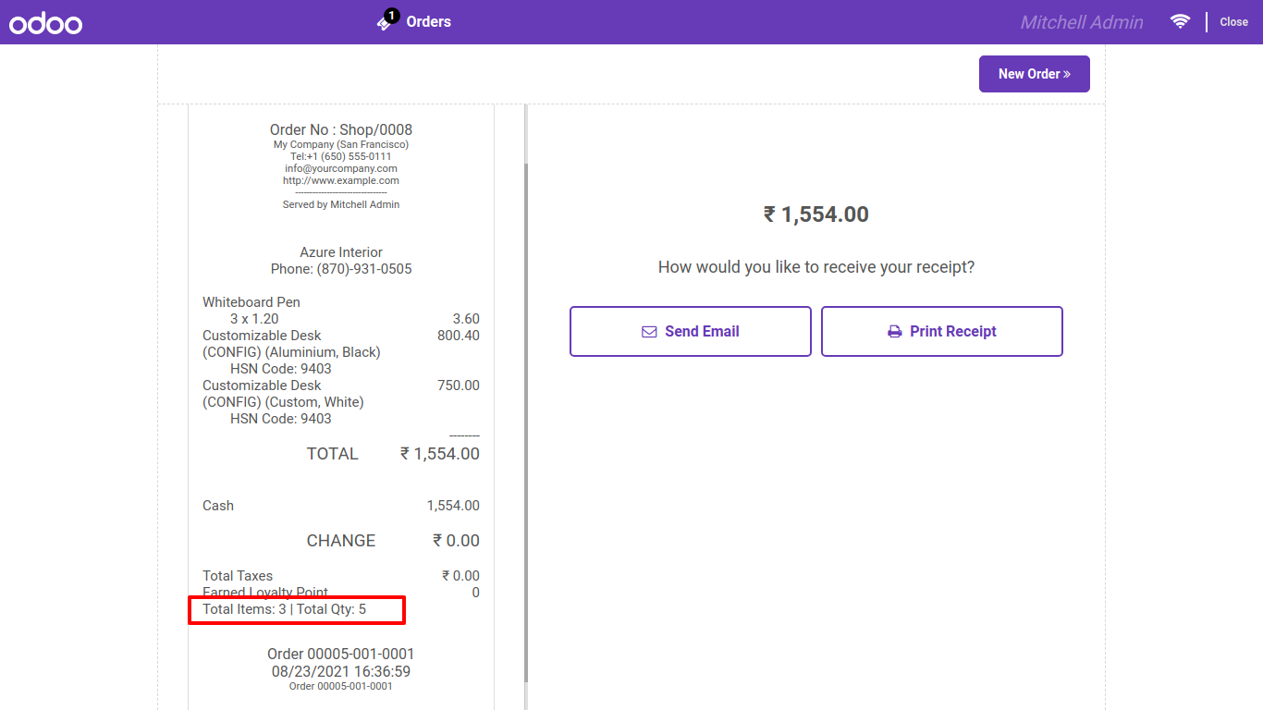Click the receipt TOTAL ₹ 1,554.00 amount
The image size is (1263, 710).
[x=440, y=454]
